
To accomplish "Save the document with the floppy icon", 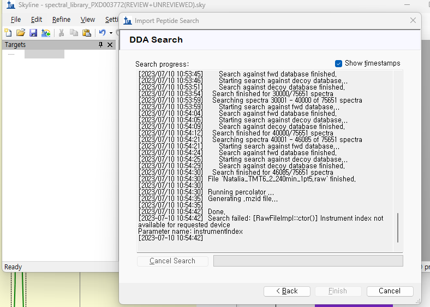I will click(33, 33).
